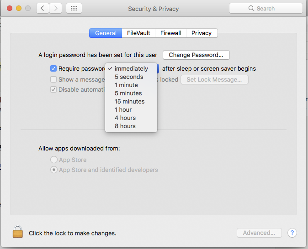Click the Security & Privacy window title
Image resolution: width=308 pixels, height=249 pixels.
pyautogui.click(x=154, y=9)
